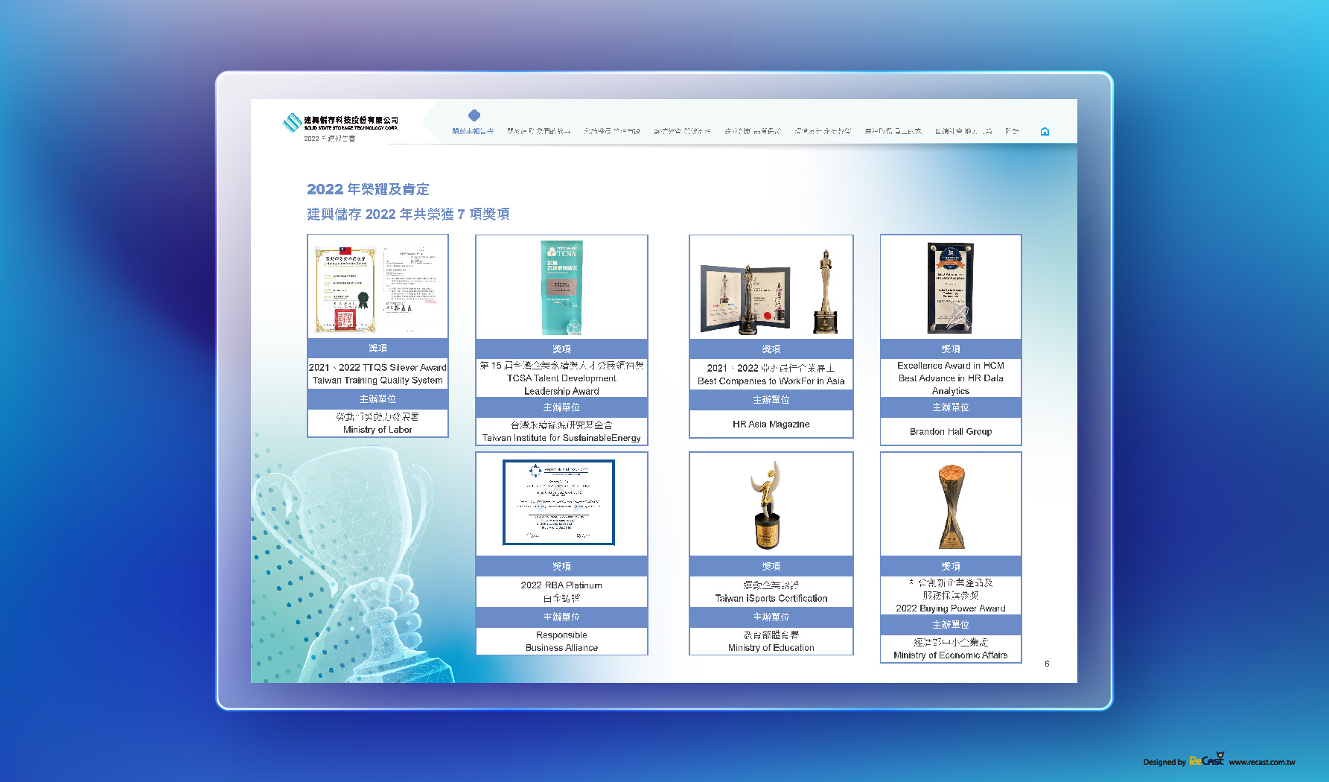Click the 主辦單位 header above Ministry of Economic Affairs
Screen dimensions: 1329x782
(x=951, y=625)
